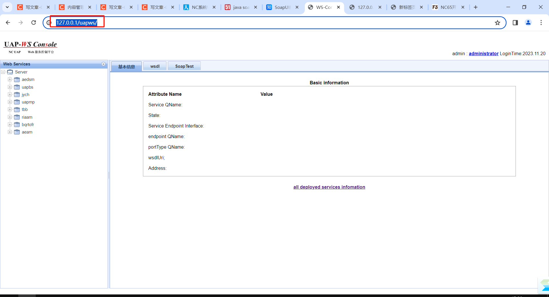Select the tbb tree item

[x=25, y=109]
